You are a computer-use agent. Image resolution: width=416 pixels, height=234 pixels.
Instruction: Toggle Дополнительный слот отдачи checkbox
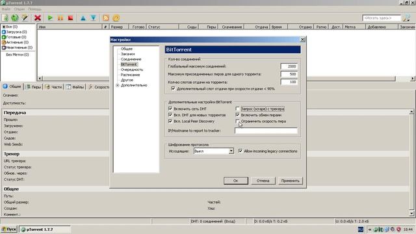[x=174, y=88]
